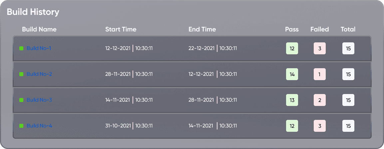Click the failed count badge 3 for Build No-1
This screenshot has width=384, height=149.
(x=320, y=48)
